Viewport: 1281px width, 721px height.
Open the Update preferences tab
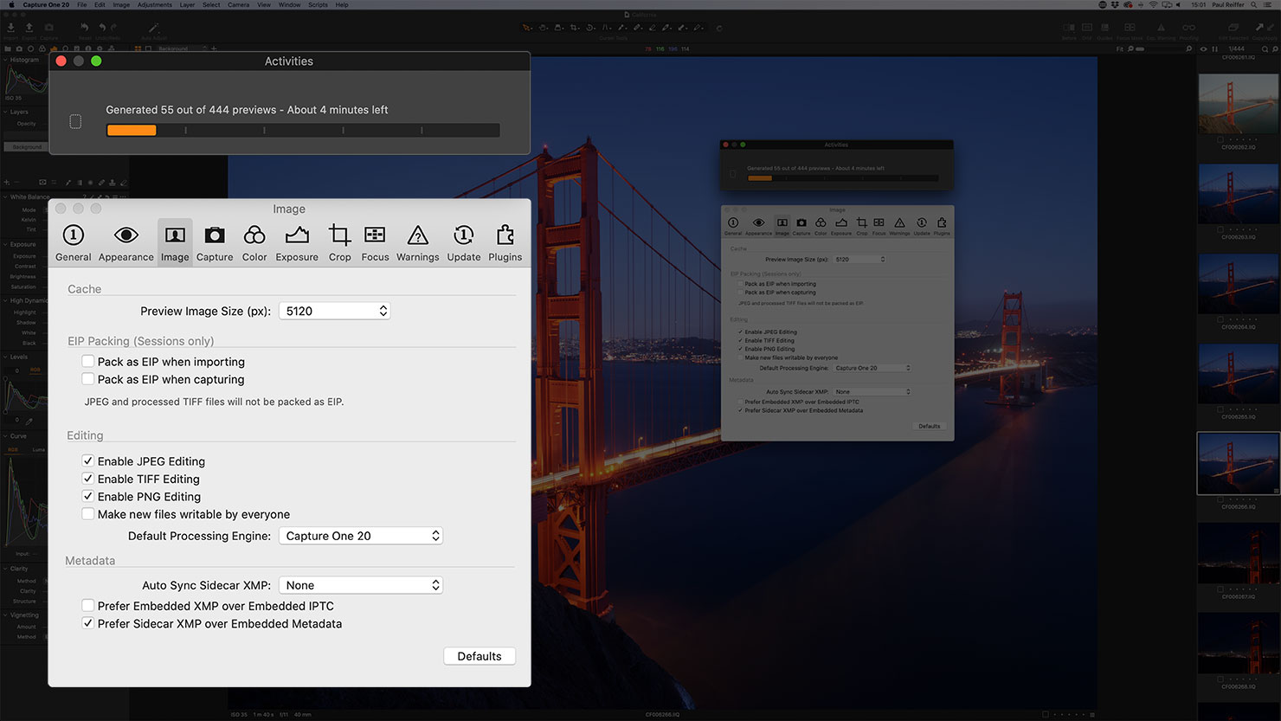[x=463, y=243]
